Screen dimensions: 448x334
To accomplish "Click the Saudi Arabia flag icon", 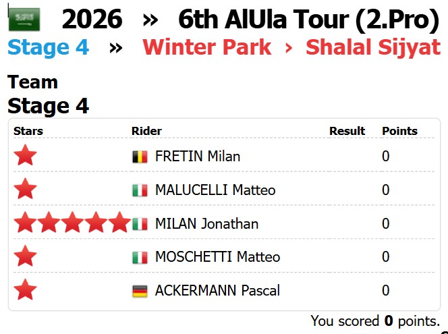I will pyautogui.click(x=24, y=20).
